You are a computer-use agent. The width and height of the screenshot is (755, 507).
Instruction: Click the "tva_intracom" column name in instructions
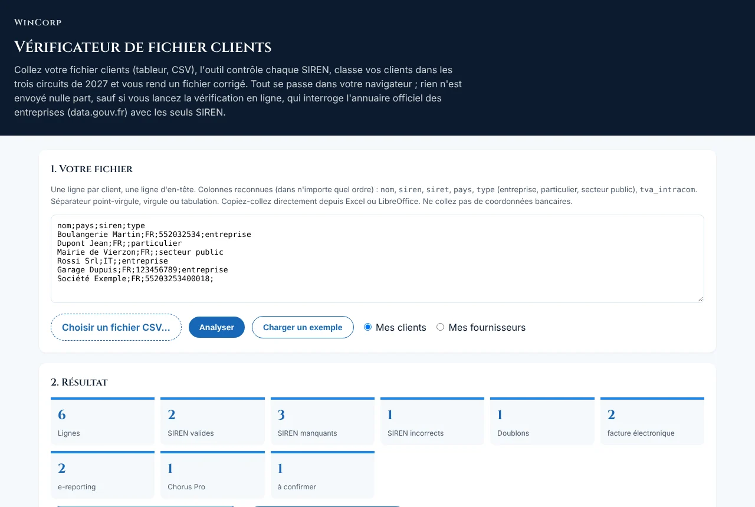(x=668, y=190)
